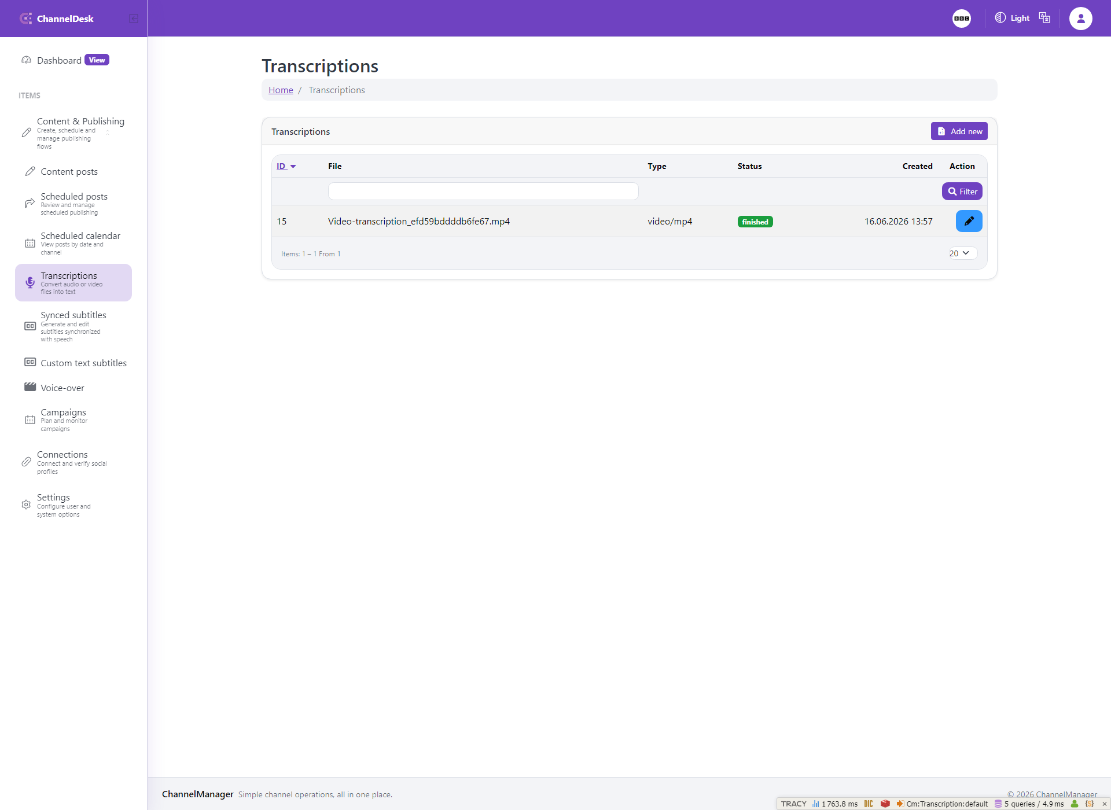
Task: Open Campaigns menu item
Action: (x=73, y=420)
